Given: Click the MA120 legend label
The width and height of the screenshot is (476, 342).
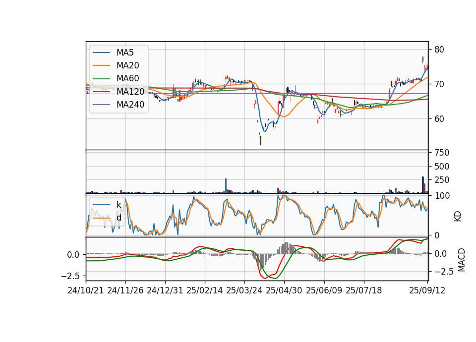Looking at the screenshot, I should point(130,92).
